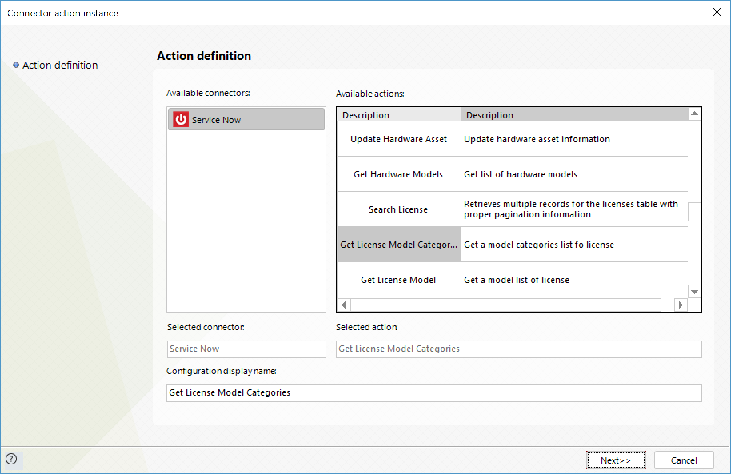Select the Get License Model action

tap(399, 280)
